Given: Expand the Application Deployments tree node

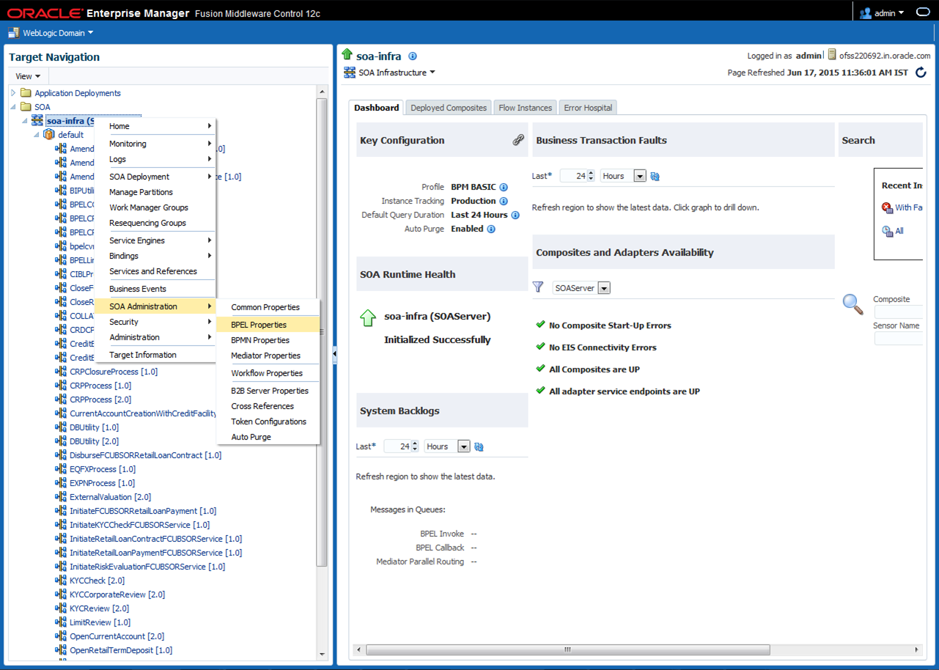Looking at the screenshot, I should point(13,93).
